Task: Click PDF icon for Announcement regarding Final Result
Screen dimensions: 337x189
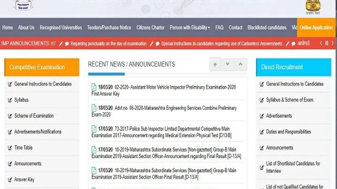Action: 94,150
